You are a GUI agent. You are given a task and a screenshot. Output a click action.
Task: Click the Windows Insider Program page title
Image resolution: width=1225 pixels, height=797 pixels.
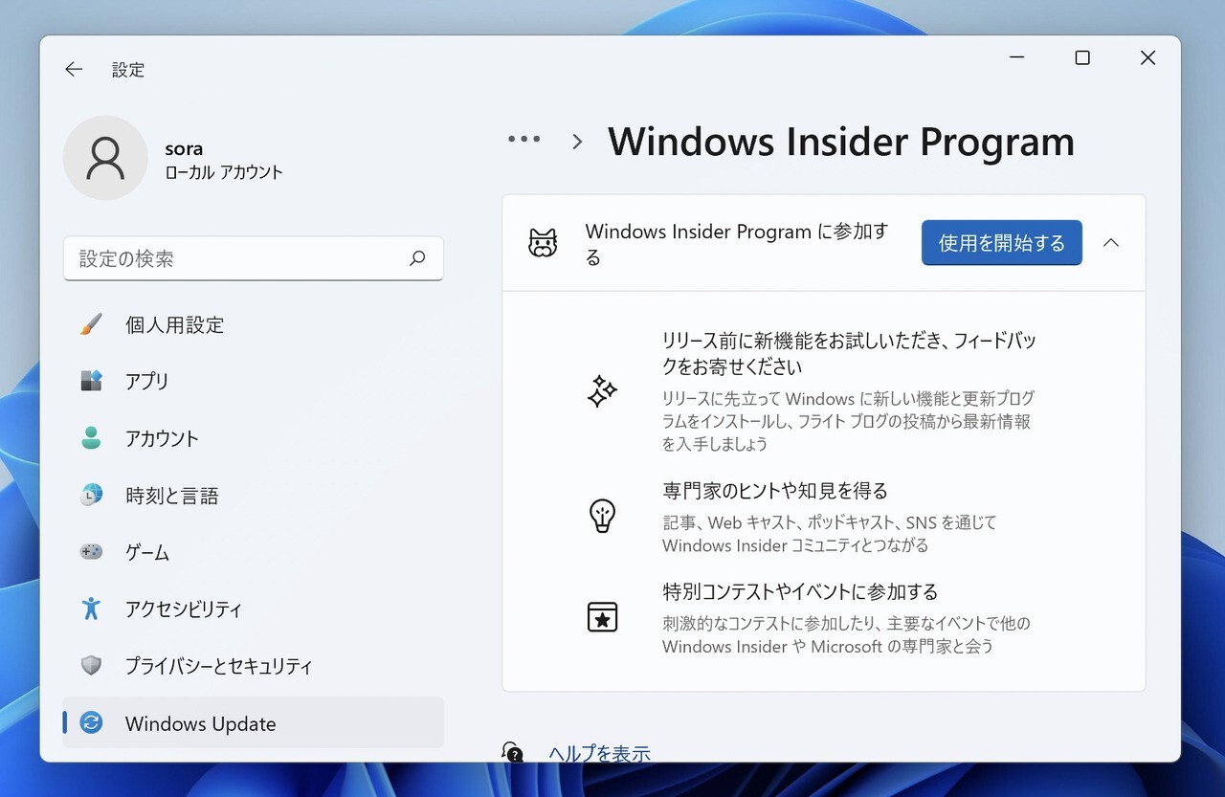[841, 142]
